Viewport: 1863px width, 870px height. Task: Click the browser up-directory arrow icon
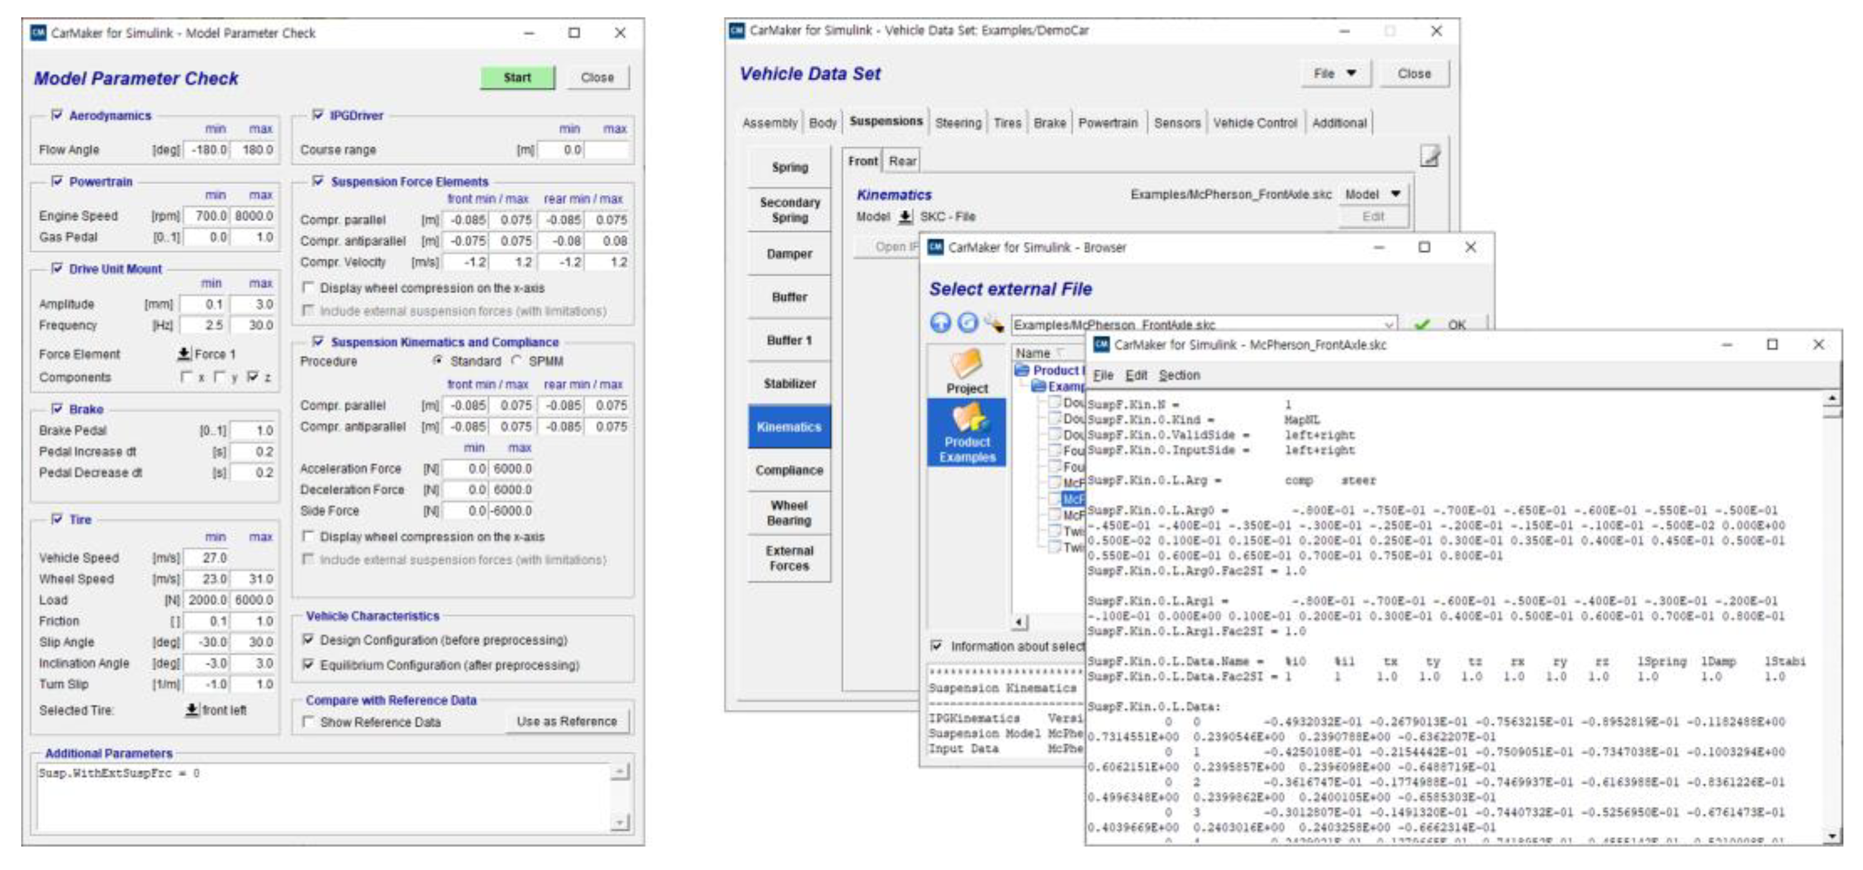click(940, 323)
